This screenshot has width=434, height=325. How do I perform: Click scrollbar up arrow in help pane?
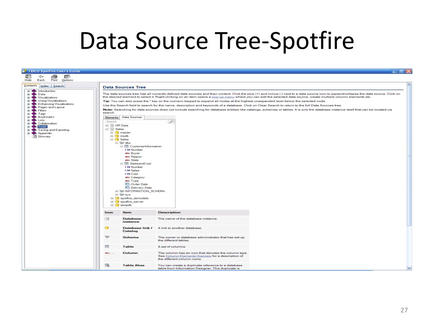(x=409, y=84)
